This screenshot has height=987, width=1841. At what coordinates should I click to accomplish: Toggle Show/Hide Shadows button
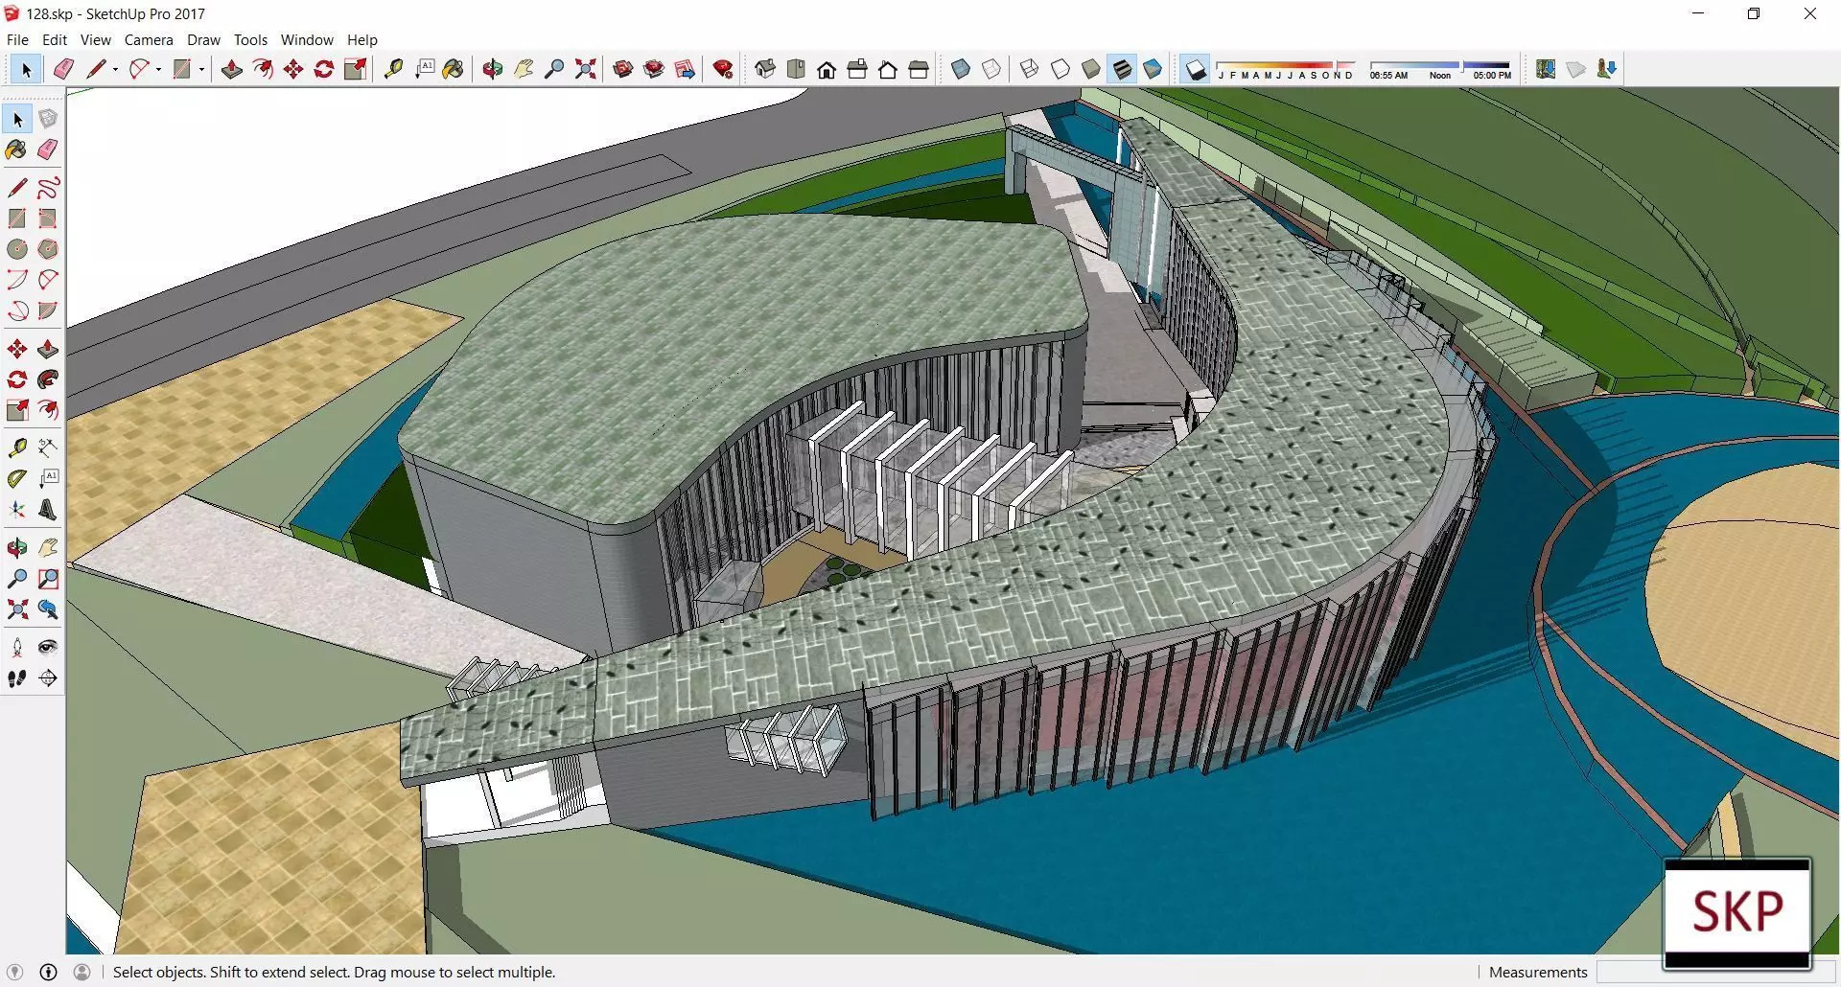pyautogui.click(x=1195, y=69)
